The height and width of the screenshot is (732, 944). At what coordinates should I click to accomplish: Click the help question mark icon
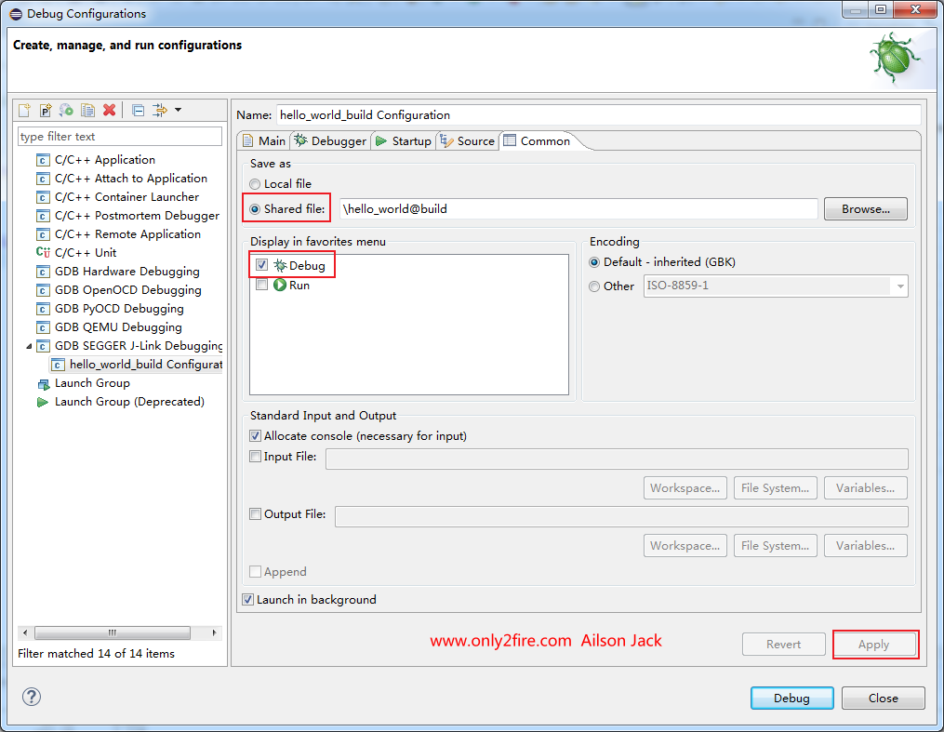[x=32, y=697]
